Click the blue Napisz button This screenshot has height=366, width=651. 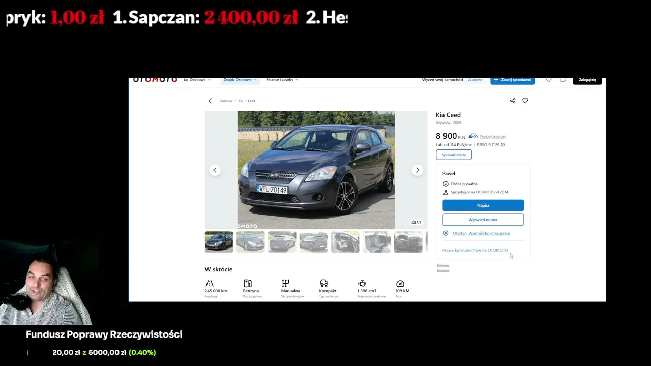483,205
